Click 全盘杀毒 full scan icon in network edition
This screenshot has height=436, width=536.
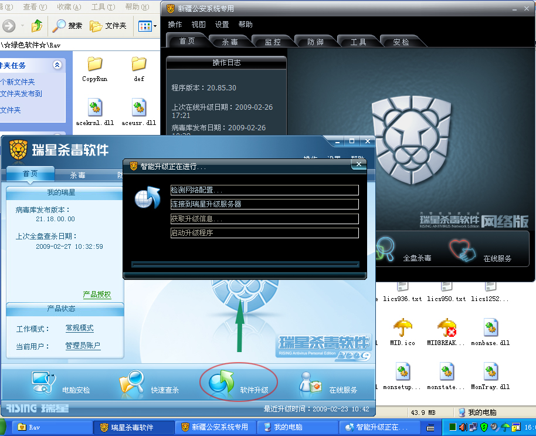point(385,249)
